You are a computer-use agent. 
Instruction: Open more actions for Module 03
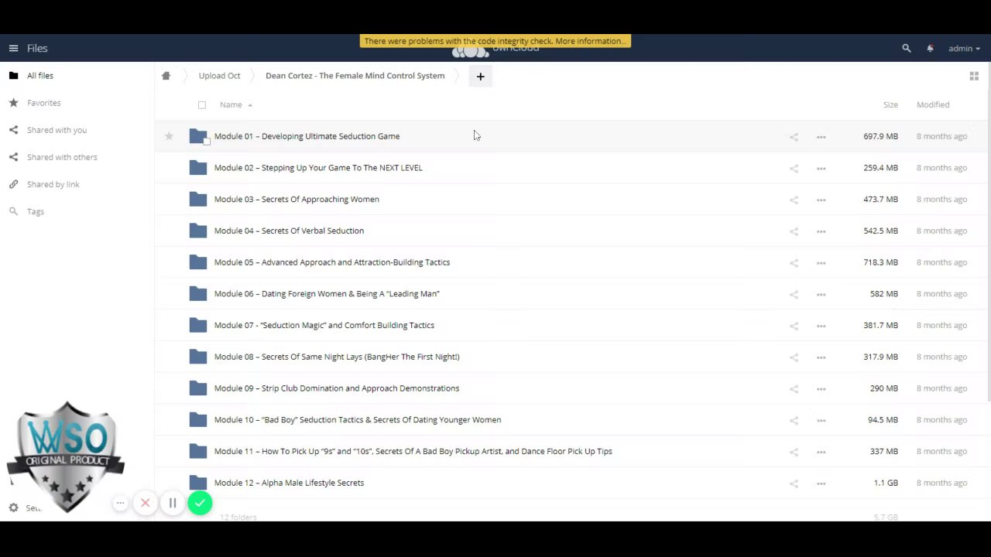point(821,200)
